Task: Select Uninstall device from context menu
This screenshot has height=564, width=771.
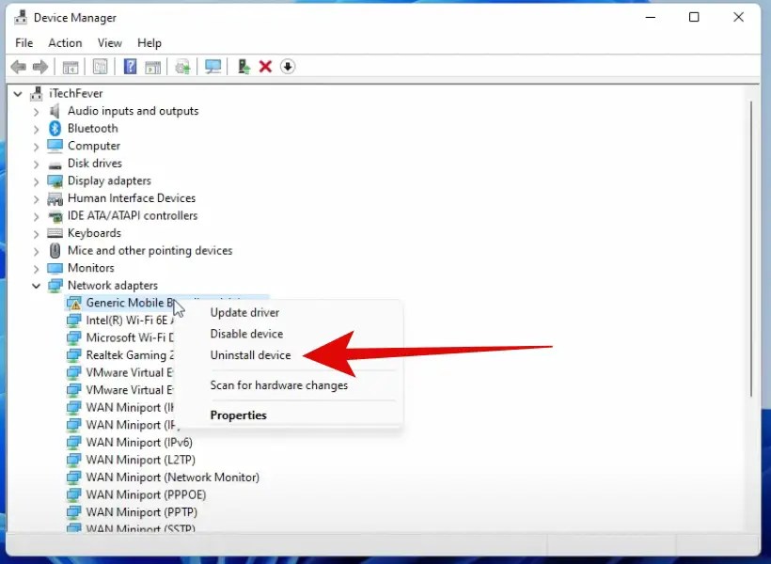Action: tap(250, 354)
